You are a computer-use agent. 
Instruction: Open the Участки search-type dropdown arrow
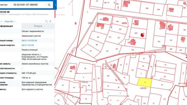tap(11, 5)
